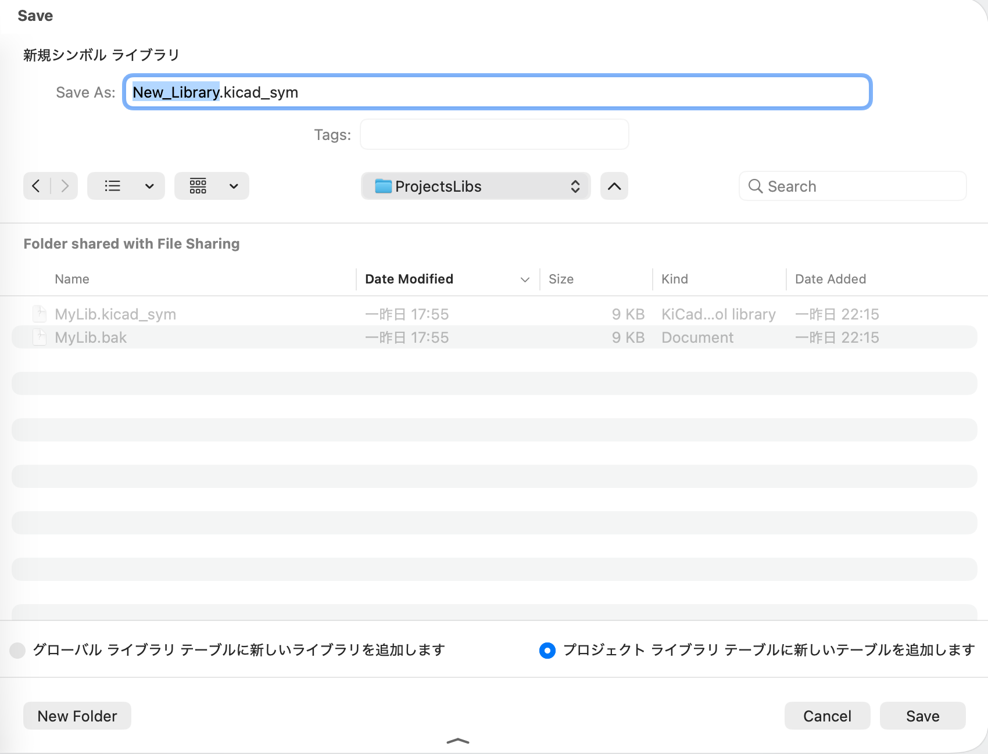Select the グローバル ライブラリ テーブル radio button
988x754 pixels.
[17, 650]
